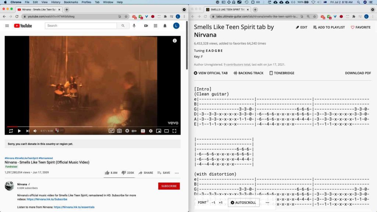The width and height of the screenshot is (377, 212).
Task: Open the History menu in menu bar
Action: (56, 2)
